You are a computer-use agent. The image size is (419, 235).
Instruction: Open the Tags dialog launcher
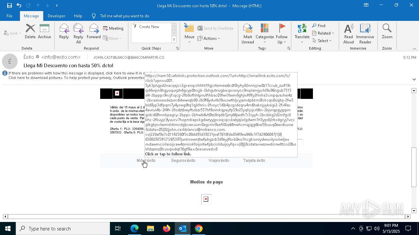pyautogui.click(x=289, y=48)
